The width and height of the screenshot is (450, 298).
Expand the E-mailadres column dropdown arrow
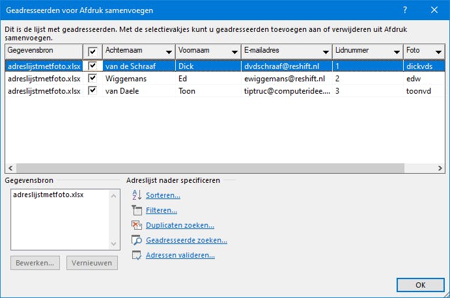click(x=324, y=51)
